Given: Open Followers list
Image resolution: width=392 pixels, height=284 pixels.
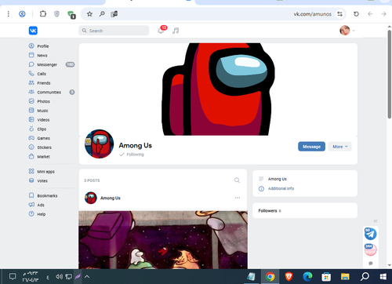Looking at the screenshot, I should pyautogui.click(x=305, y=210).
